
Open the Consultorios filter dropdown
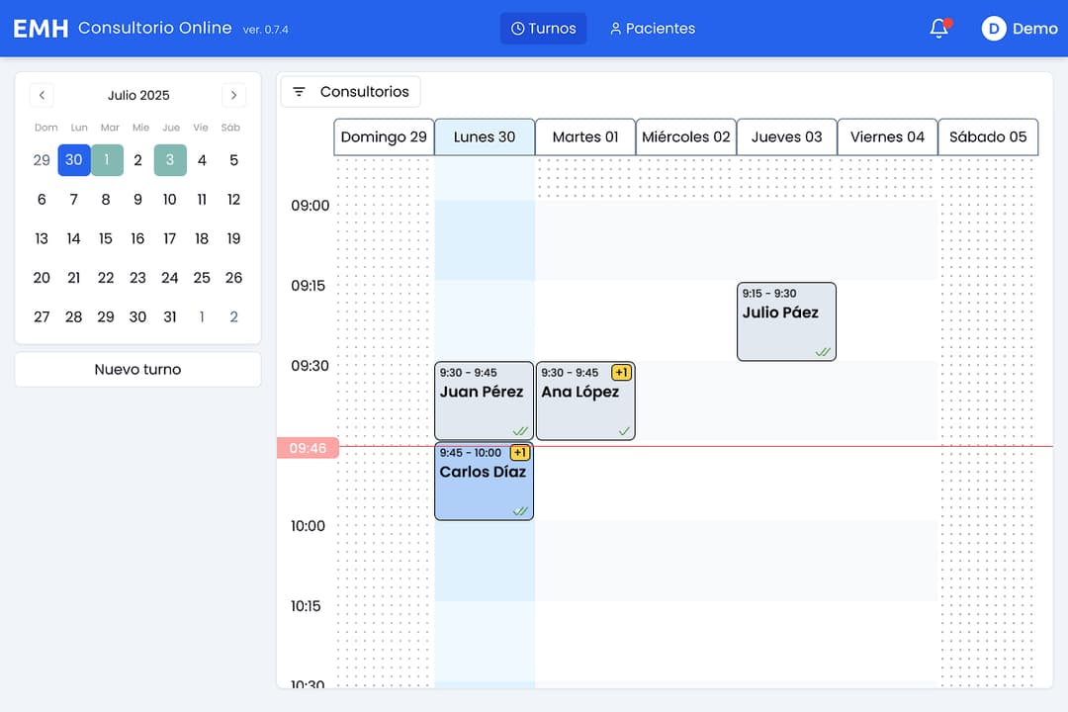click(351, 92)
